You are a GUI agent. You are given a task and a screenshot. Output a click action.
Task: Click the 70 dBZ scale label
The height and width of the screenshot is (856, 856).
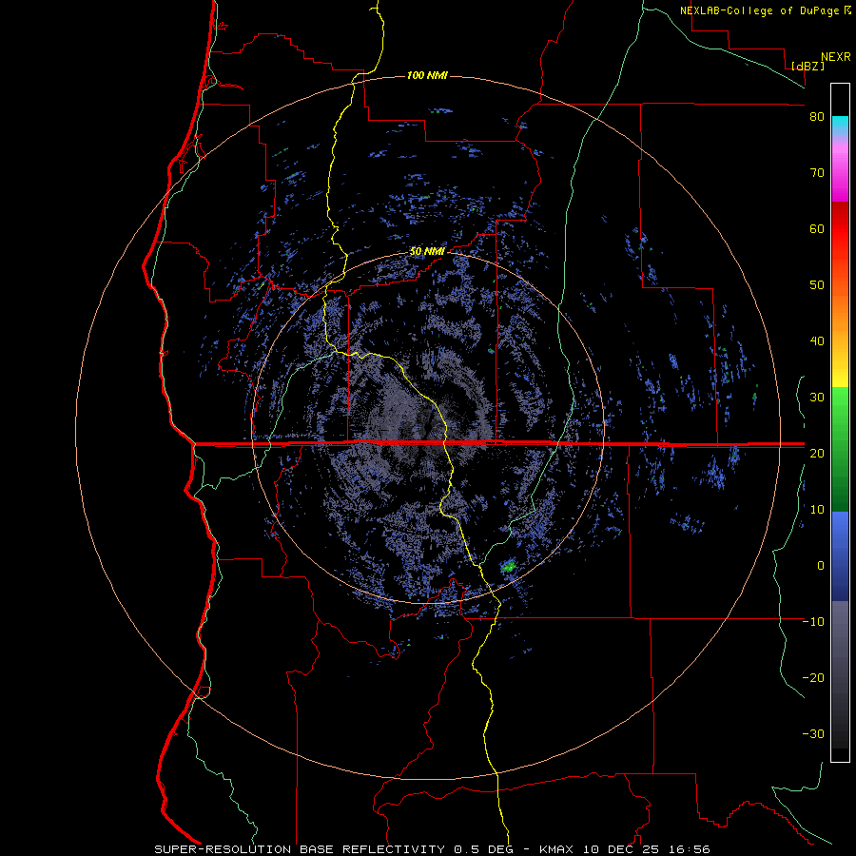click(817, 173)
